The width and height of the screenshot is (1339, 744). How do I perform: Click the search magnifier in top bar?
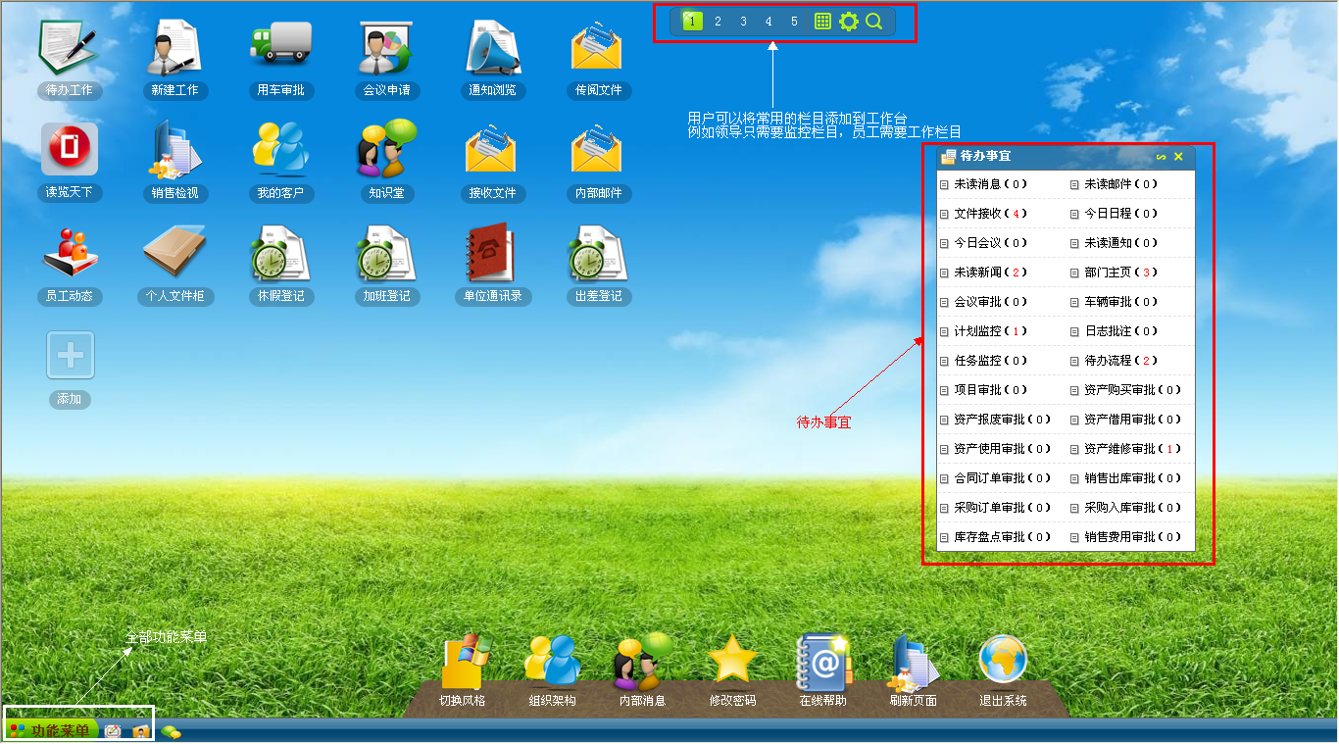(873, 21)
